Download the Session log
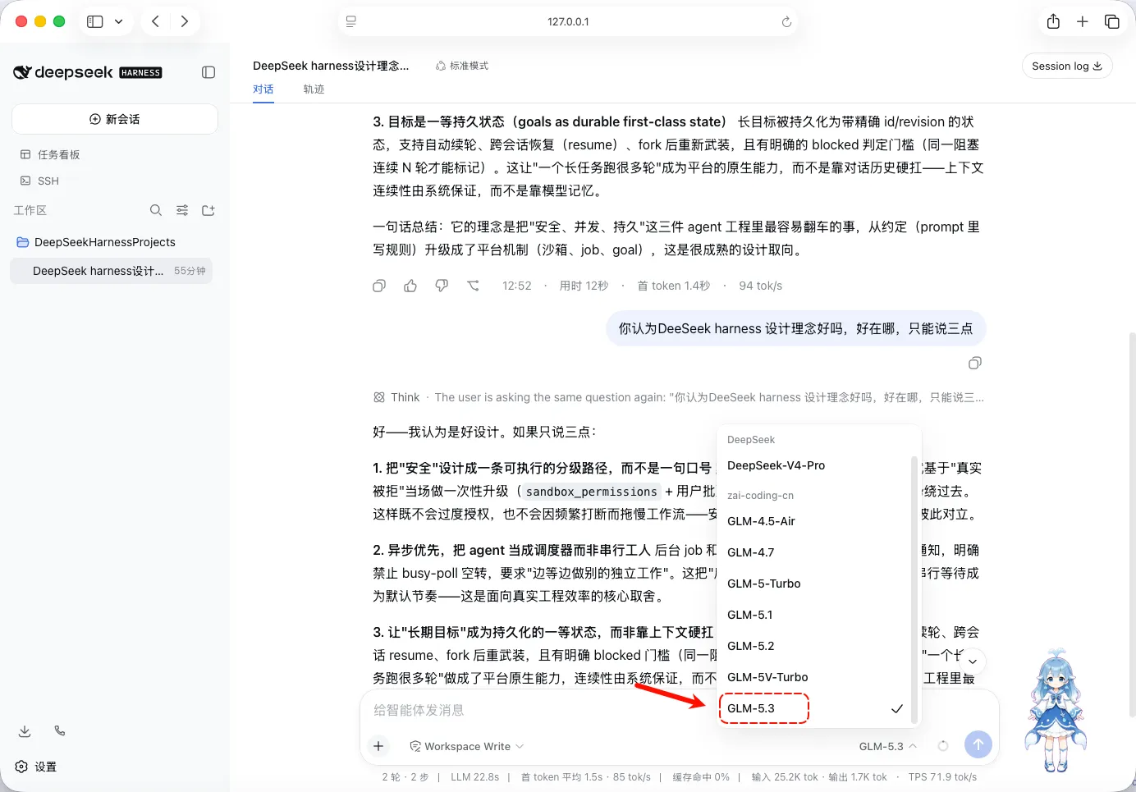Viewport: 1136px width, 792px height. coord(1067,66)
